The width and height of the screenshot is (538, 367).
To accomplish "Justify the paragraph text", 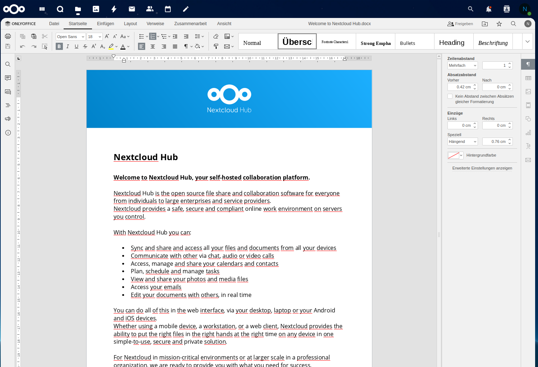I will [x=175, y=46].
